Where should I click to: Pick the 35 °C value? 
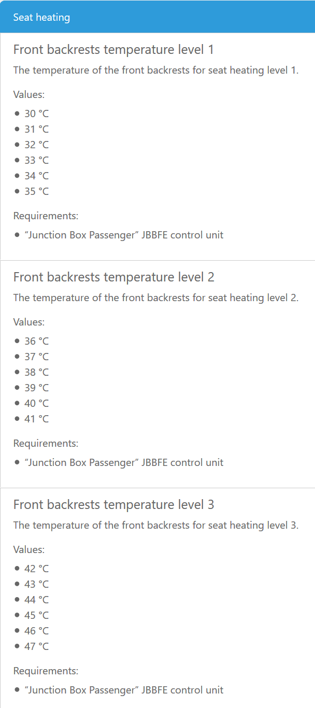[36, 191]
